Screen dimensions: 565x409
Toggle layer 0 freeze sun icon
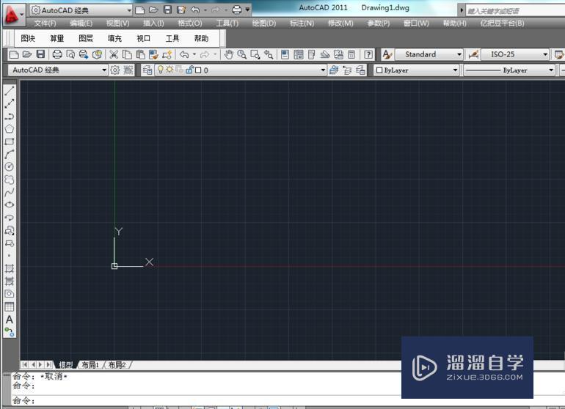[x=169, y=70]
